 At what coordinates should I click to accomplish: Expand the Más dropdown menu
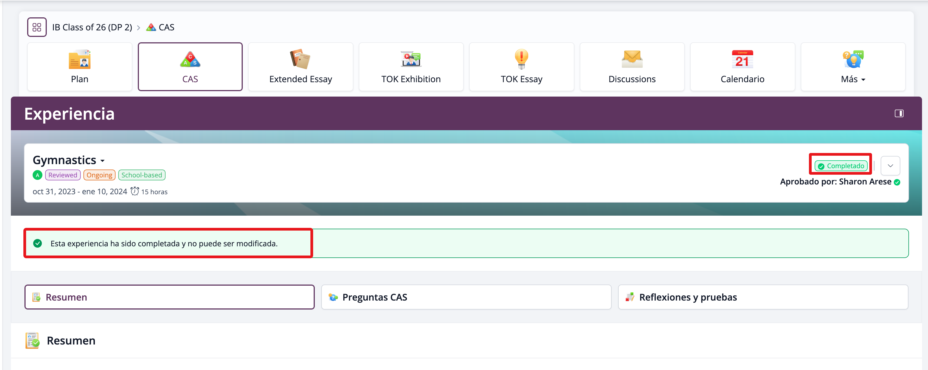tap(853, 67)
